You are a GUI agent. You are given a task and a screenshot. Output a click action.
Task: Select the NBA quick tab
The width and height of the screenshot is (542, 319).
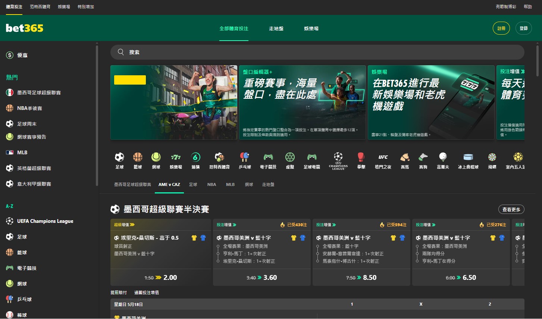(212, 184)
